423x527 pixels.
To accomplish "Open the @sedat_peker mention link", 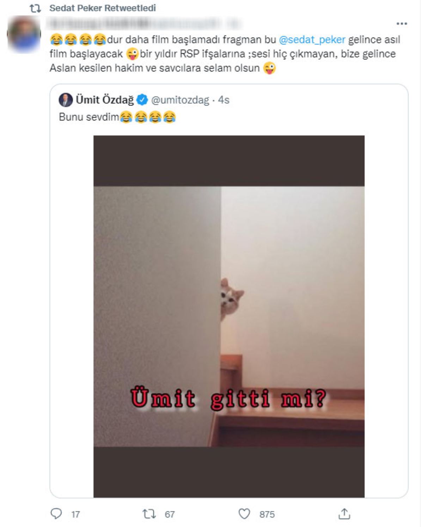I will pyautogui.click(x=312, y=40).
